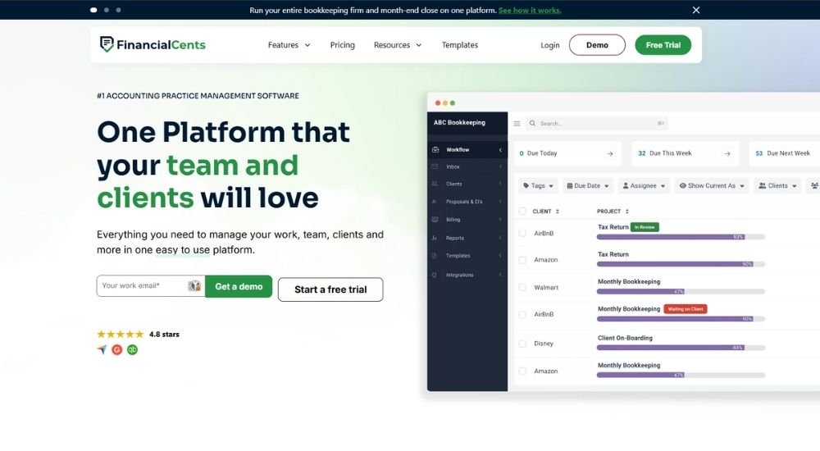Open the Pricing page
This screenshot has width=820, height=451.
coord(343,45)
